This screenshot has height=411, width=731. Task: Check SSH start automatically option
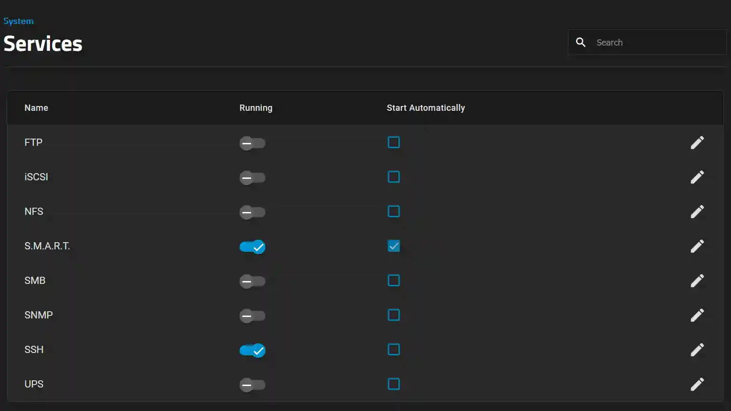pos(394,349)
